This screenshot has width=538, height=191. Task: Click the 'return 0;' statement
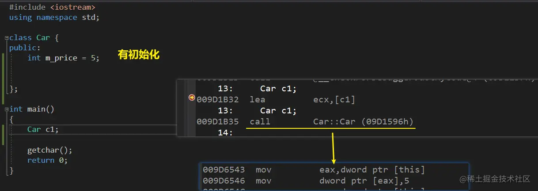47,160
